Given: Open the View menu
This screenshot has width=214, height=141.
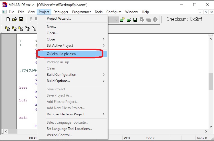Looking at the screenshot, I should click(31, 12).
